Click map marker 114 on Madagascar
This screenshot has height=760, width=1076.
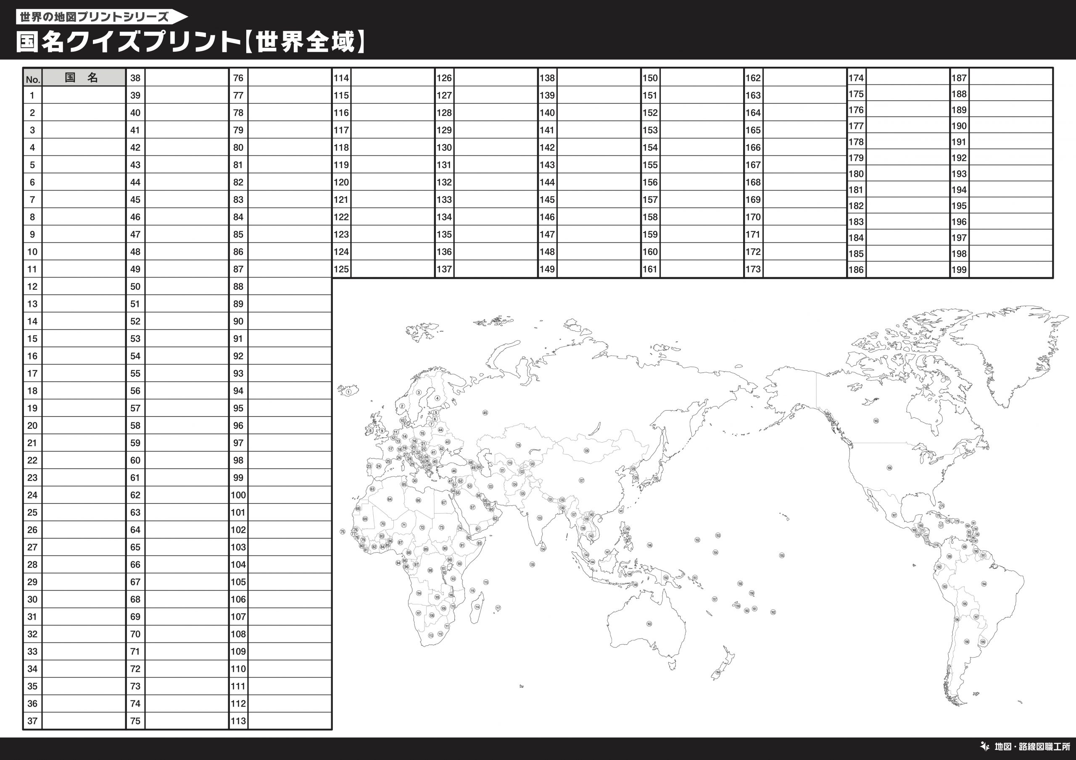477,607
